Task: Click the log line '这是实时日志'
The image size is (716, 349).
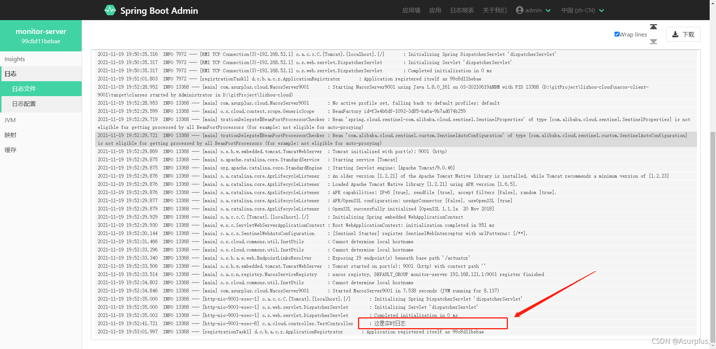Action: 396,323
